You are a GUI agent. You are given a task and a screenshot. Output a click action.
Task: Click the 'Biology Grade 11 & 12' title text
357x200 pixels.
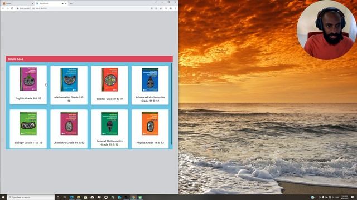(x=28, y=143)
